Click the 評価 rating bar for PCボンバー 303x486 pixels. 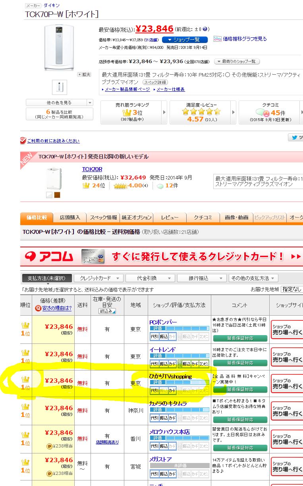(x=179, y=329)
